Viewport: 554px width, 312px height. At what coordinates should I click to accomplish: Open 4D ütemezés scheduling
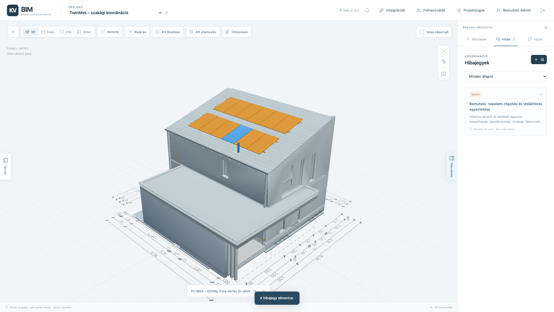[x=203, y=32]
